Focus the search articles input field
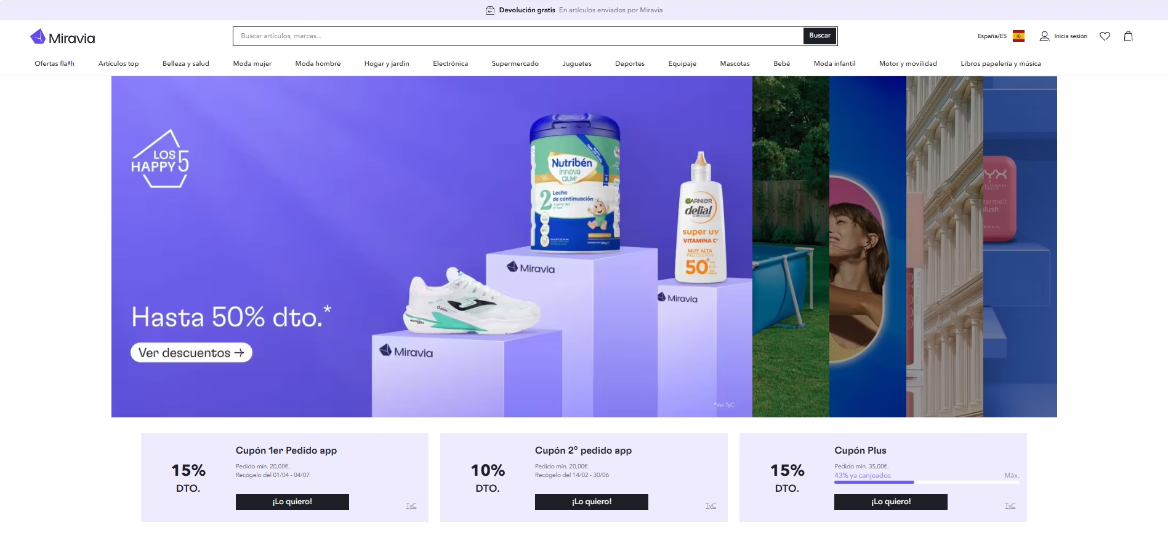Image resolution: width=1168 pixels, height=536 pixels. click(518, 36)
